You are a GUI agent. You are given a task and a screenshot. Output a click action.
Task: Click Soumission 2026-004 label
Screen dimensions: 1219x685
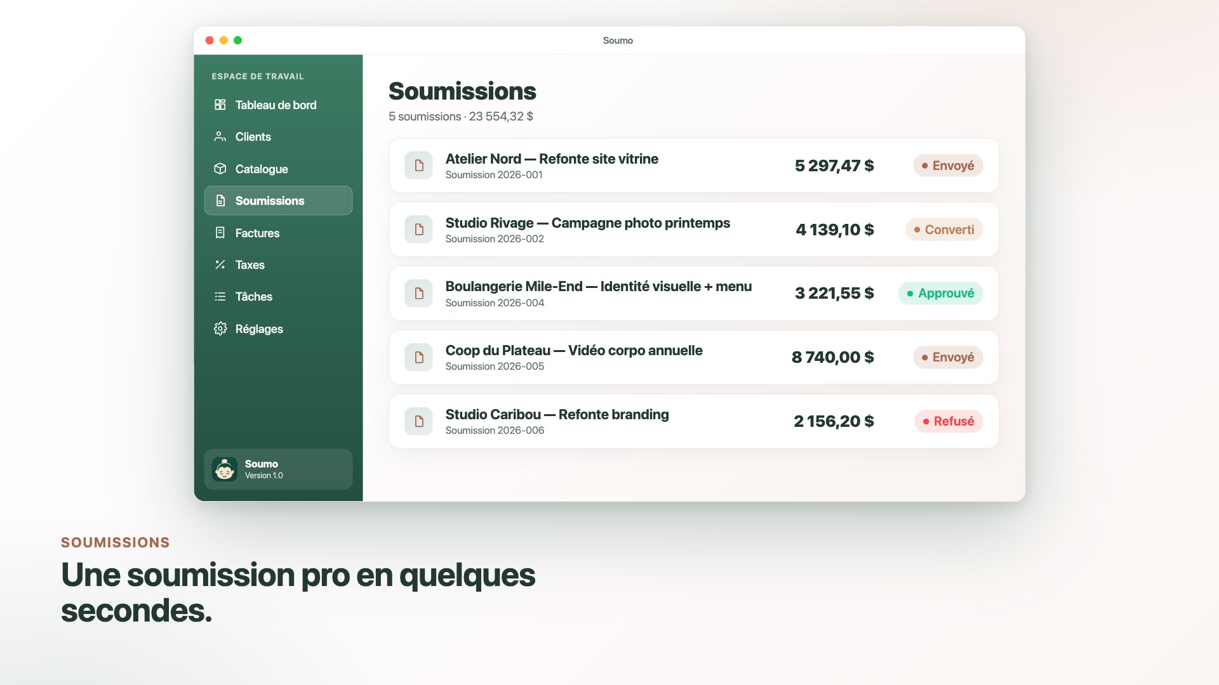(495, 303)
